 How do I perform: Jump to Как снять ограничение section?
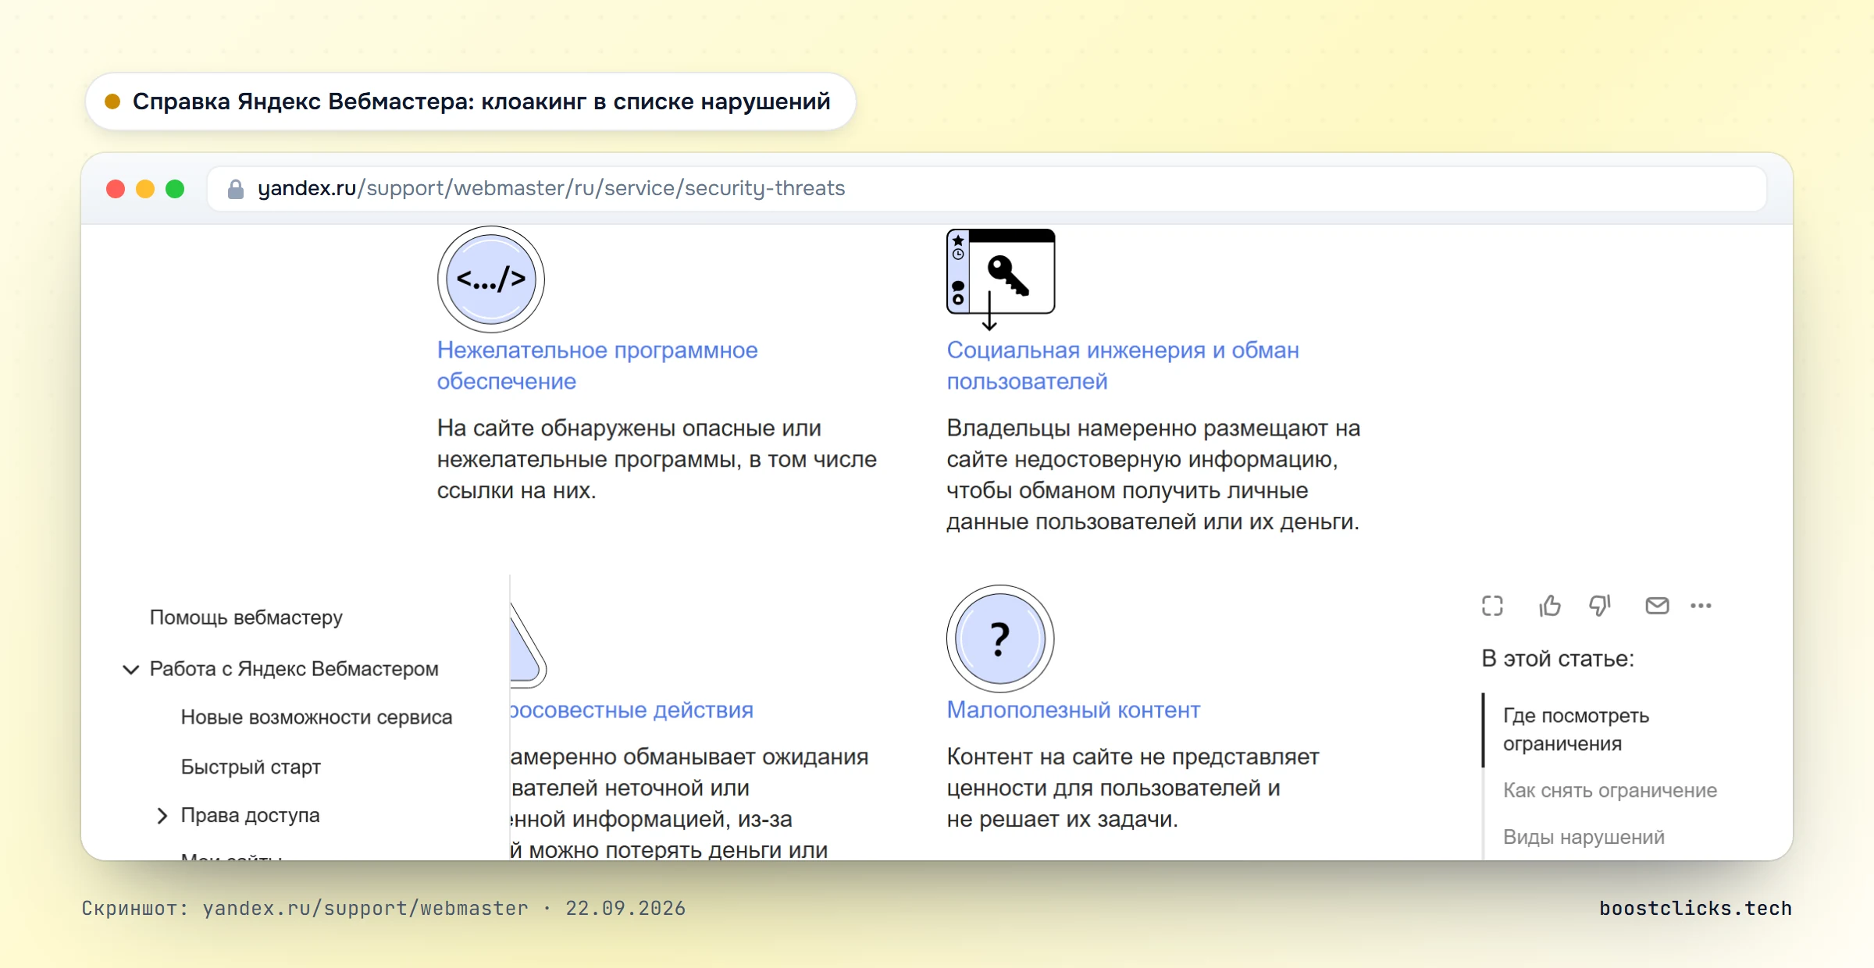(x=1609, y=790)
